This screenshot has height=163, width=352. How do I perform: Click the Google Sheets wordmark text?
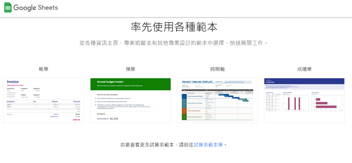[35, 8]
